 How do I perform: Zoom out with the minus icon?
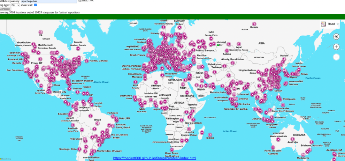coord(336,57)
